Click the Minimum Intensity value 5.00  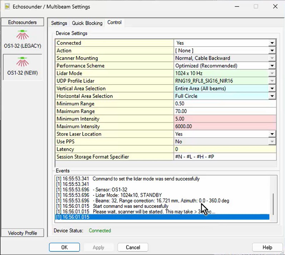click(x=225, y=119)
